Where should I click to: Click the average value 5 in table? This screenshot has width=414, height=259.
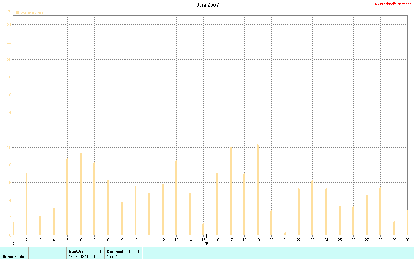(x=139, y=257)
